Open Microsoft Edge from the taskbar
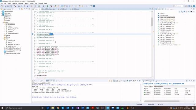 click(48, 108)
